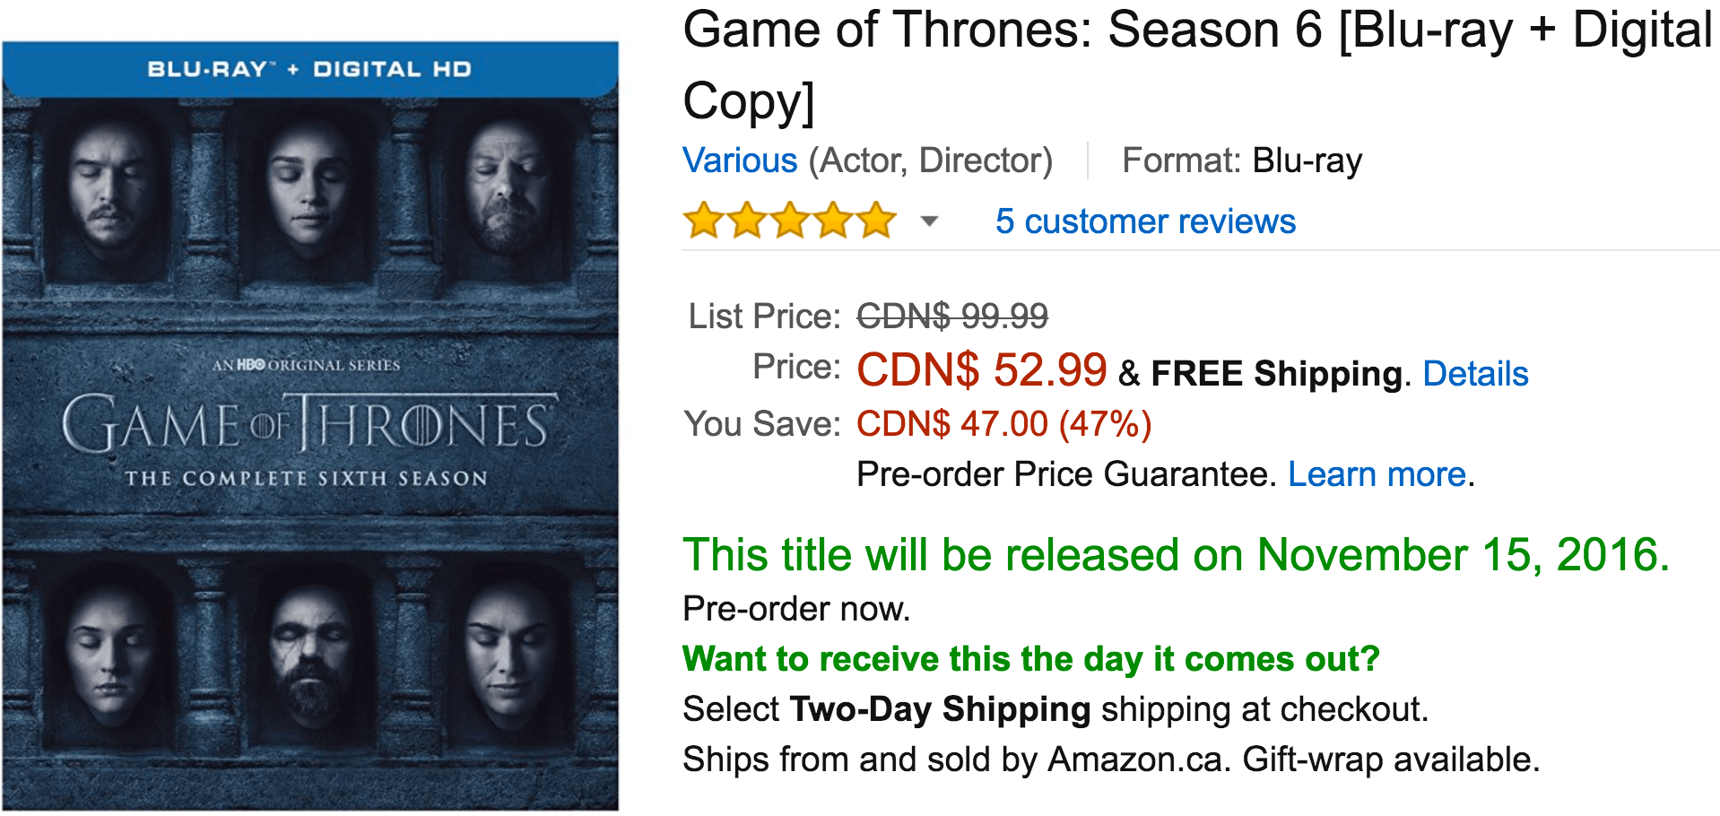Image resolution: width=1720 pixels, height=816 pixels.
Task: Click the second gold rating star
Action: (747, 221)
